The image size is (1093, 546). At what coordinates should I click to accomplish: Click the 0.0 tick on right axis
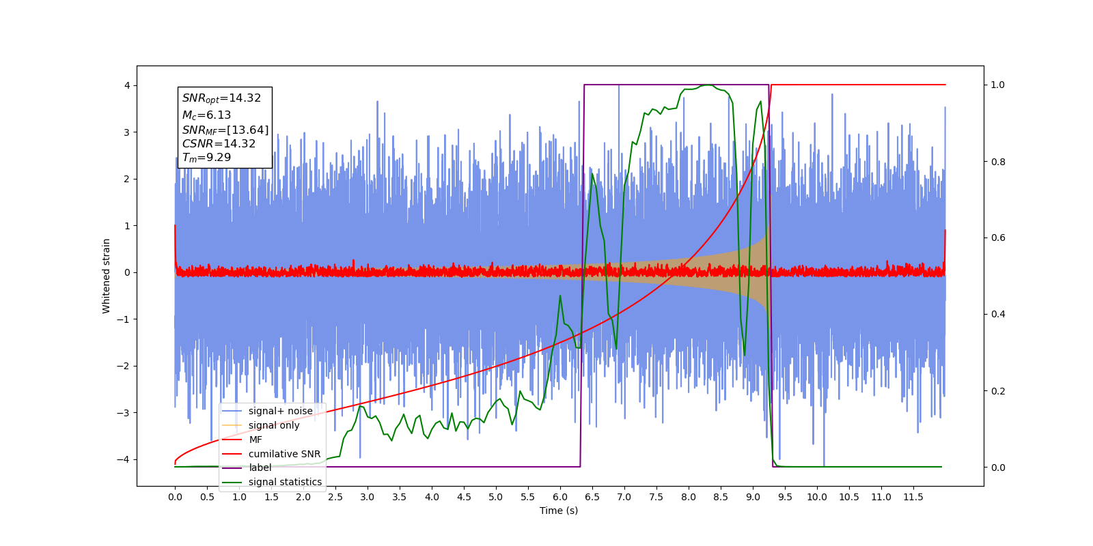coord(998,468)
